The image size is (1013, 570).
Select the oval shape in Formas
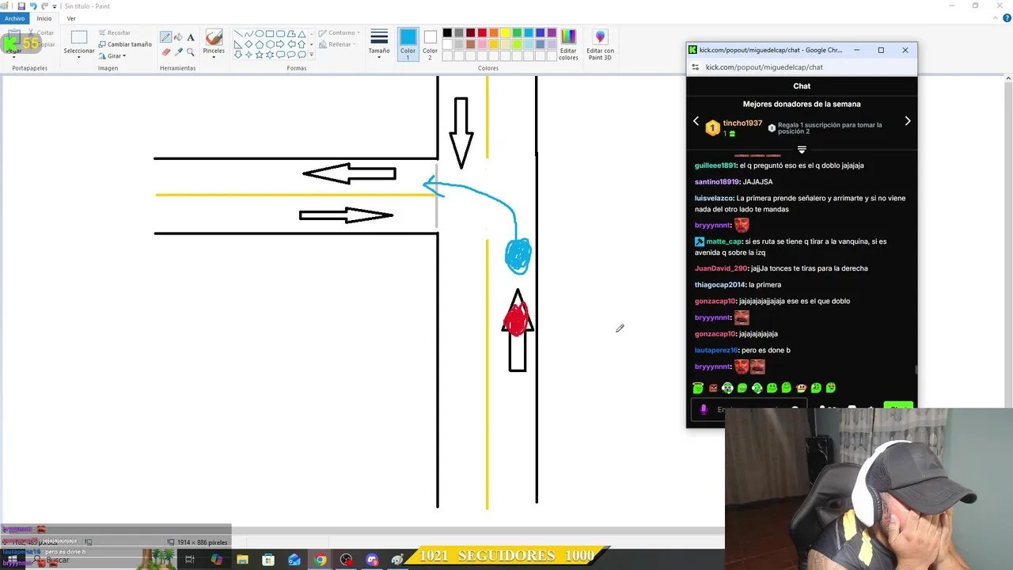(260, 34)
